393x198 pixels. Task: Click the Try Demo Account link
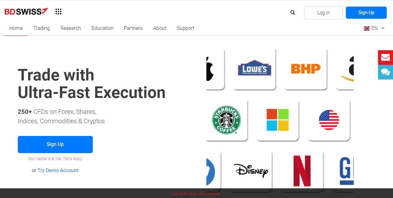58,170
